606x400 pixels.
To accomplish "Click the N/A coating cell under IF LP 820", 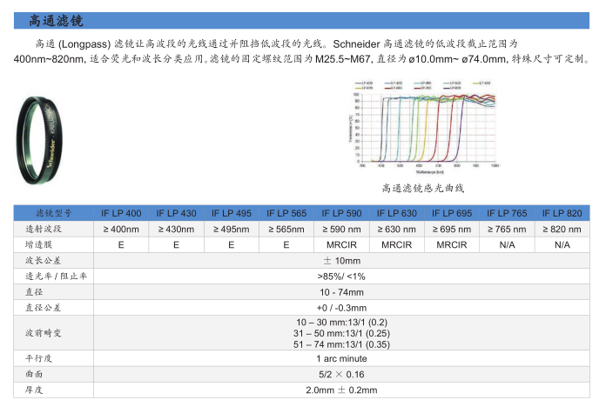I will click(x=562, y=244).
